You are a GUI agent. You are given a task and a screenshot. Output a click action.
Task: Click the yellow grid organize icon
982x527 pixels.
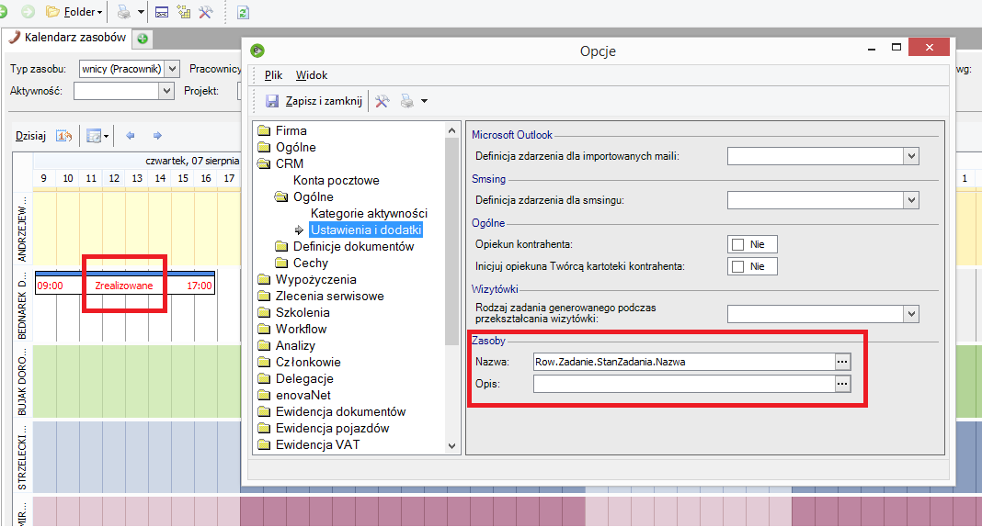184,11
